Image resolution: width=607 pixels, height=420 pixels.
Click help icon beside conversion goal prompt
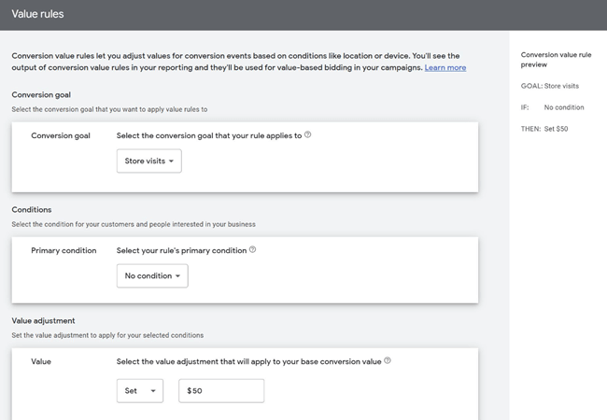(308, 134)
